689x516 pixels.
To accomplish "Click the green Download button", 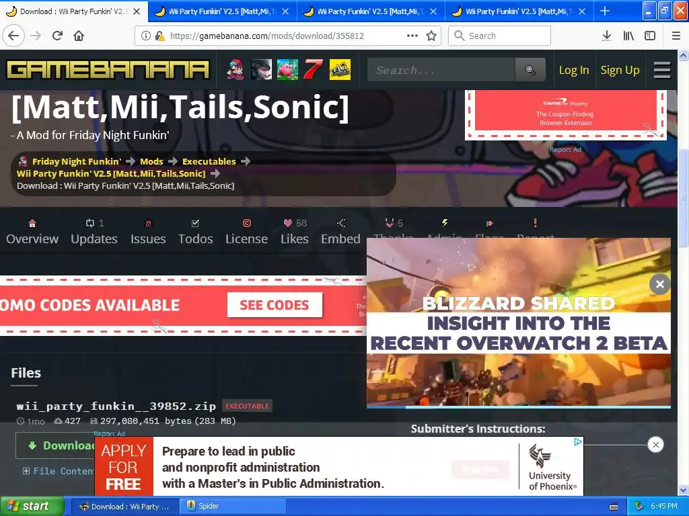I will coord(55,445).
